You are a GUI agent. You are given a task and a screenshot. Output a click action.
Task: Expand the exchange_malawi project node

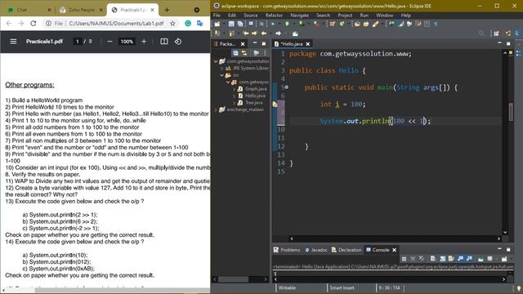click(216, 109)
